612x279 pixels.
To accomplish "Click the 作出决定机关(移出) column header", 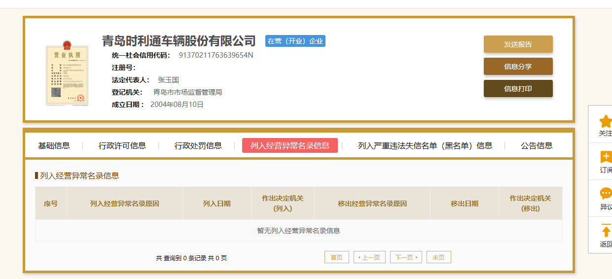I will [x=531, y=203].
